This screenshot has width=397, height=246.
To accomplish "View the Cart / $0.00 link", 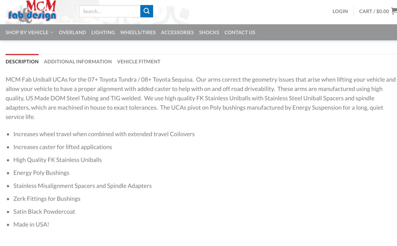I will [374, 11].
